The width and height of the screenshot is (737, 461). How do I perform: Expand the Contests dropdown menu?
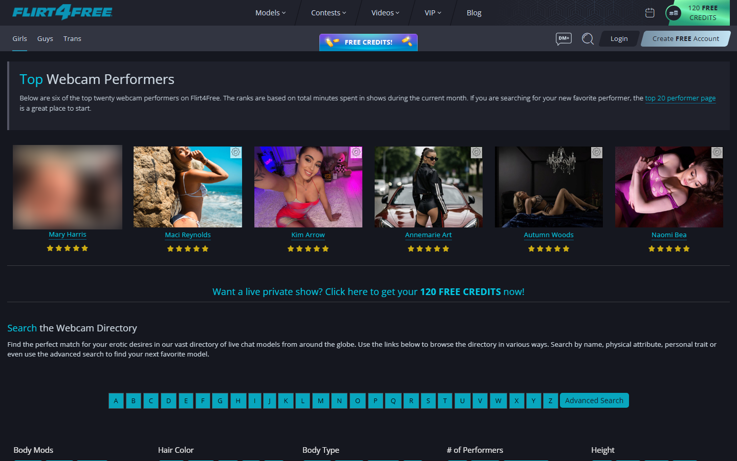[329, 13]
